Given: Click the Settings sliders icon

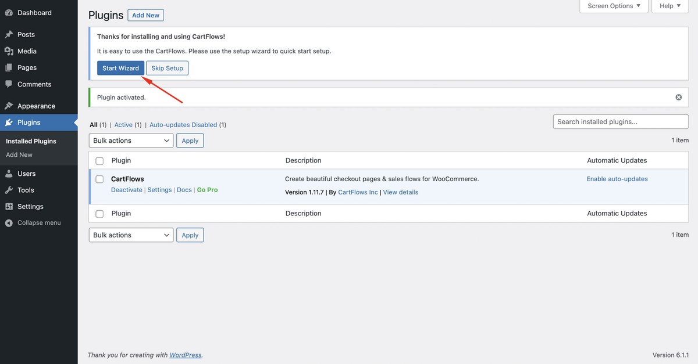Looking at the screenshot, I should point(9,207).
